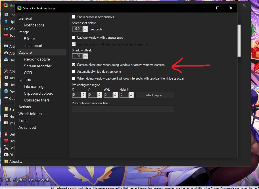Click Screenshot delay value field
Viewport: 259px width, 189px height.
tap(78, 29)
